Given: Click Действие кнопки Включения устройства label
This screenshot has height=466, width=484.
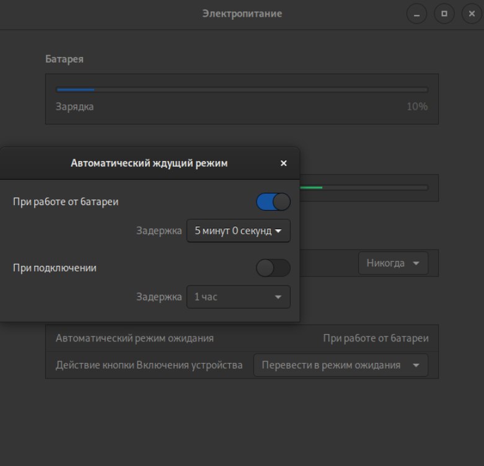Looking at the screenshot, I should click(149, 365).
